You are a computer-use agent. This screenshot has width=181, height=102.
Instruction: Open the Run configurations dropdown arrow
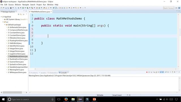tap(25, 8)
